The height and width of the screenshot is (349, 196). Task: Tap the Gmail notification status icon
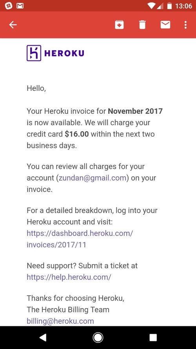(x=20, y=6)
